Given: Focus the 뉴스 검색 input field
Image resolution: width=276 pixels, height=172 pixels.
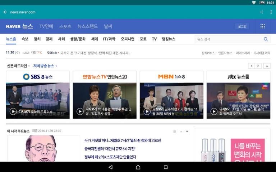Looking at the screenshot, I should [228, 39].
